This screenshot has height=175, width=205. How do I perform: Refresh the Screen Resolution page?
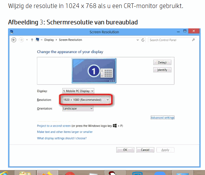[143, 40]
